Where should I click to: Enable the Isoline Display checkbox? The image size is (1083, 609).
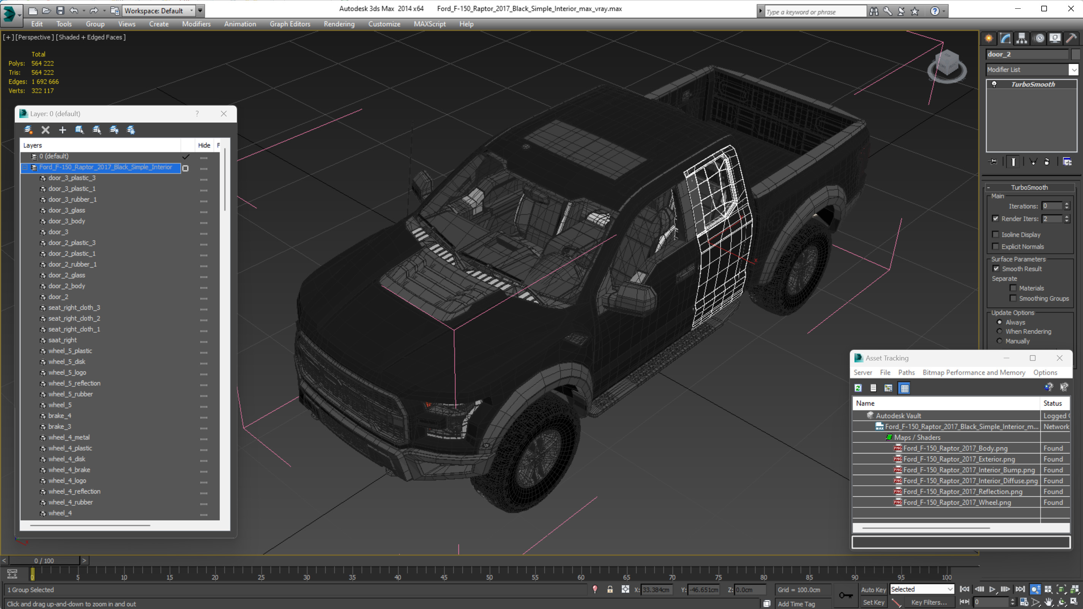click(995, 234)
